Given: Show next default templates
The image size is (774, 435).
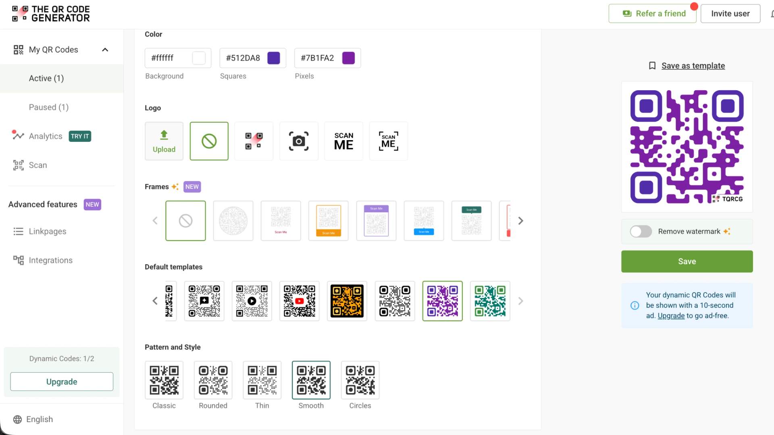Looking at the screenshot, I should click(x=521, y=301).
